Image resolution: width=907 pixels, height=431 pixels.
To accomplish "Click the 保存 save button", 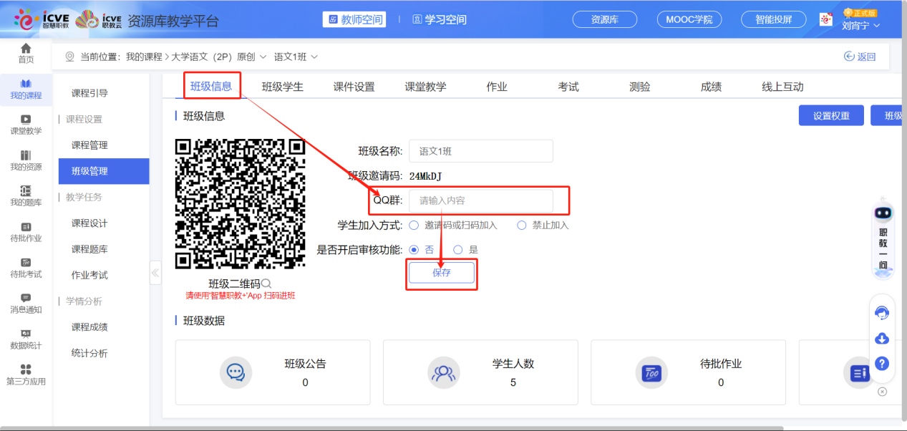I will tap(441, 272).
